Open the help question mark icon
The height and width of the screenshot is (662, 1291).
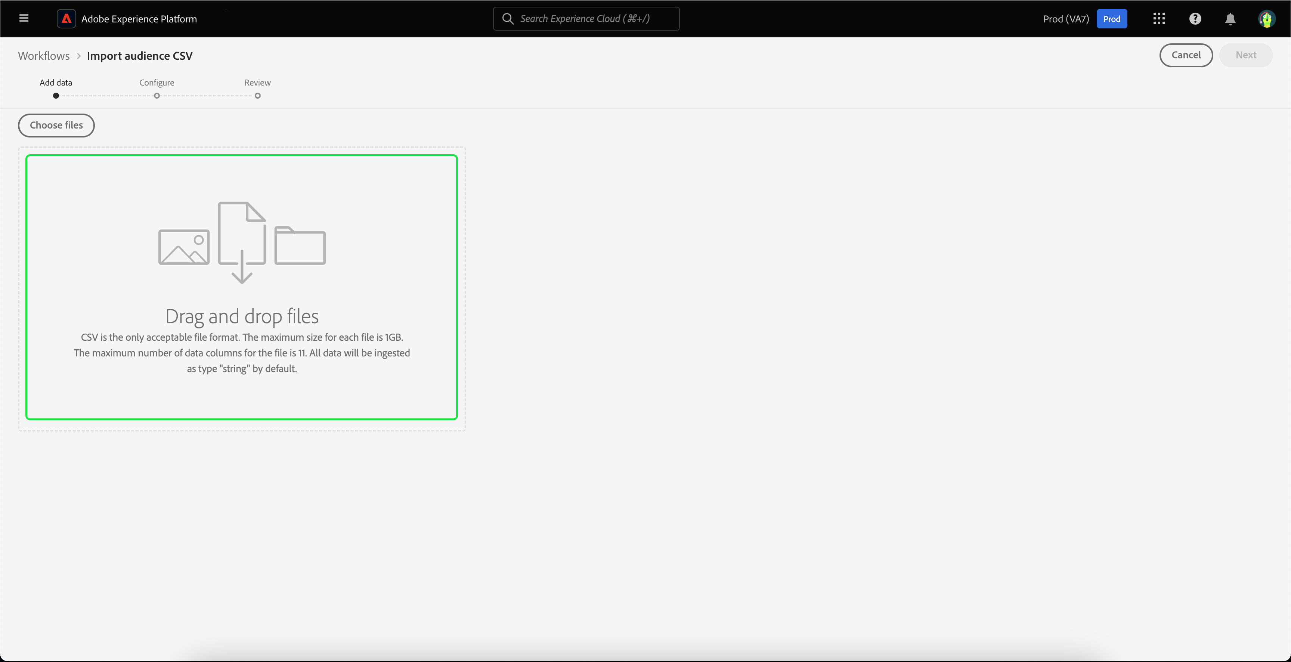pyautogui.click(x=1195, y=19)
